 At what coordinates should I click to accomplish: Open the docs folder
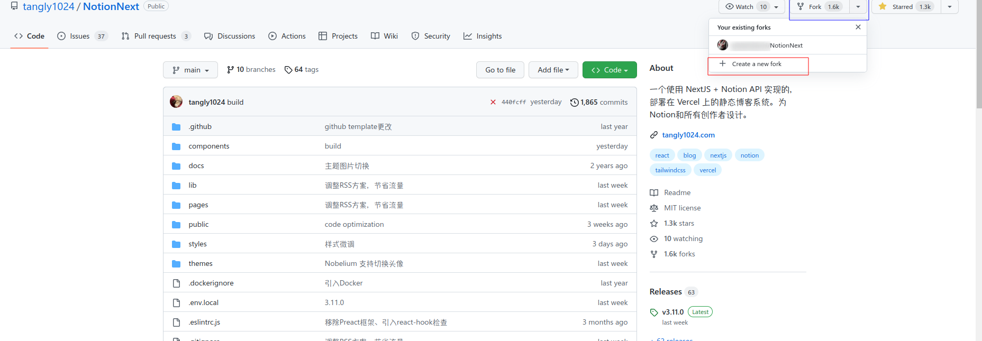tap(196, 165)
